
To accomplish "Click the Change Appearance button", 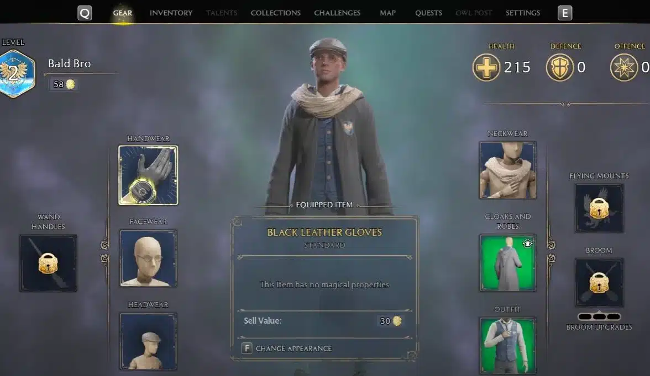I will [287, 348].
